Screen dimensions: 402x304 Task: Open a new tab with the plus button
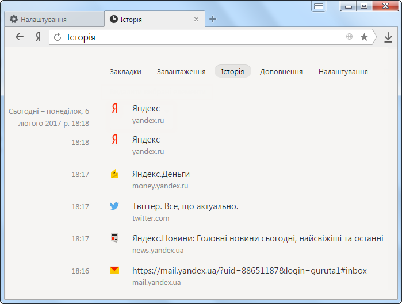tap(213, 19)
